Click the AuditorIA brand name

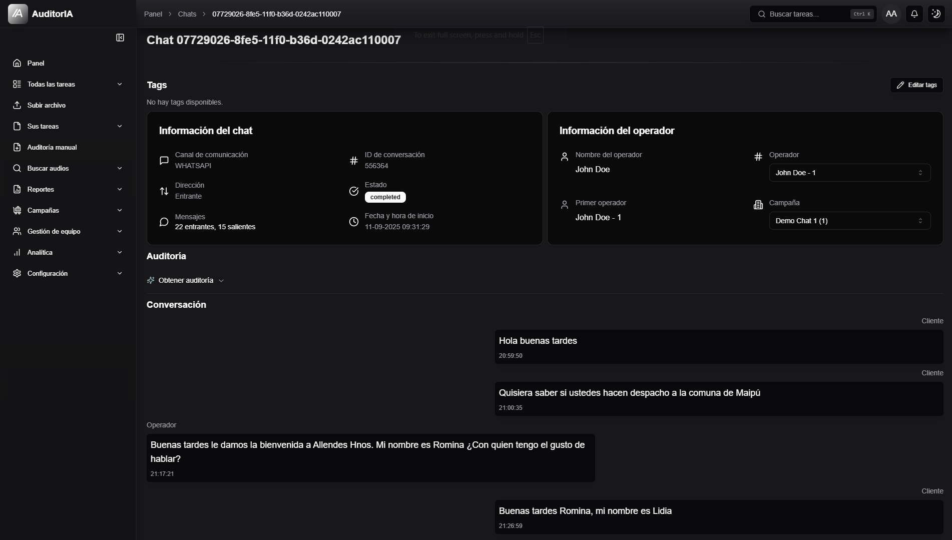[53, 14]
